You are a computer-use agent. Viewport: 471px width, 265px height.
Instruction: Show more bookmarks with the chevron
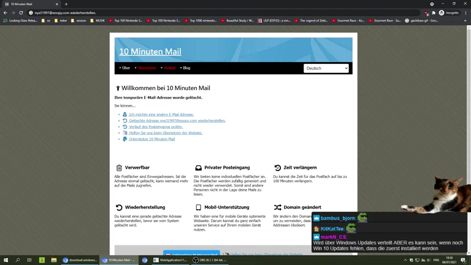tap(465, 21)
